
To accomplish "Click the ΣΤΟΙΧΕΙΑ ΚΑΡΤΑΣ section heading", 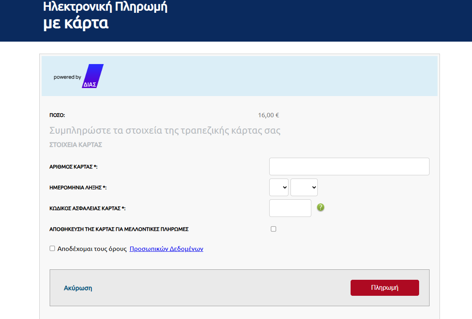I will (x=76, y=145).
